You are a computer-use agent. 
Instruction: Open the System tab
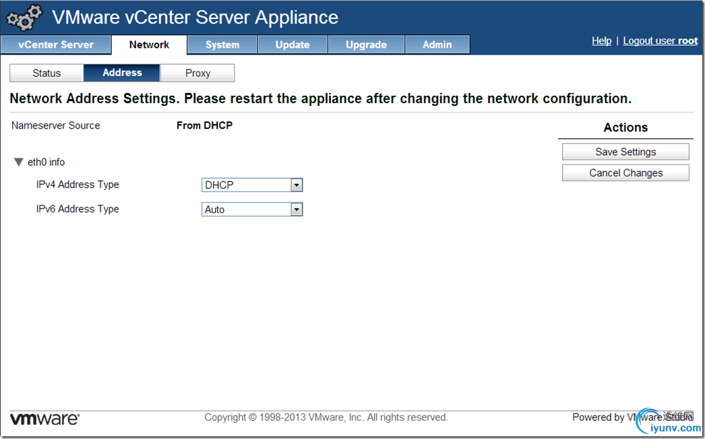pyautogui.click(x=222, y=45)
